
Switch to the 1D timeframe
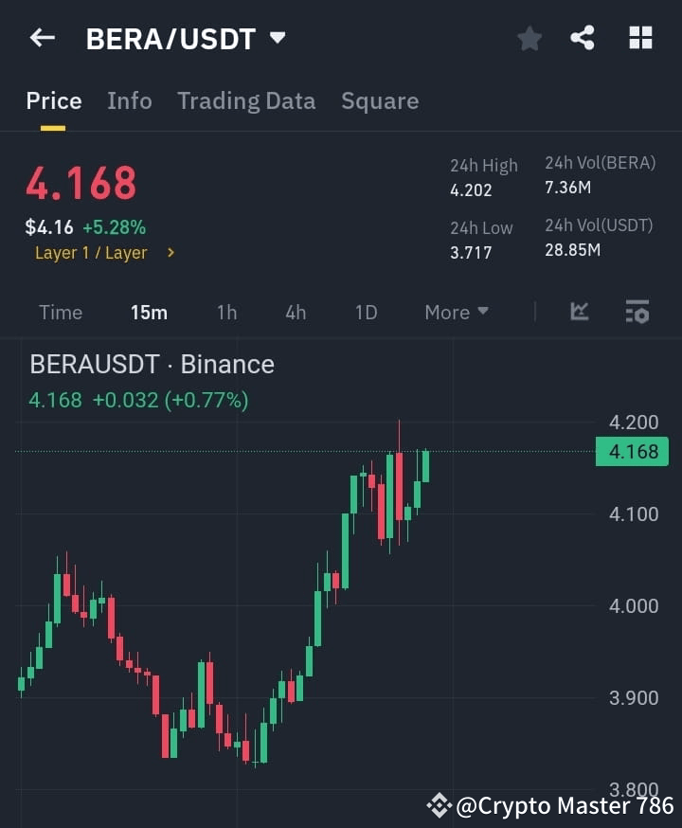pyautogui.click(x=366, y=312)
